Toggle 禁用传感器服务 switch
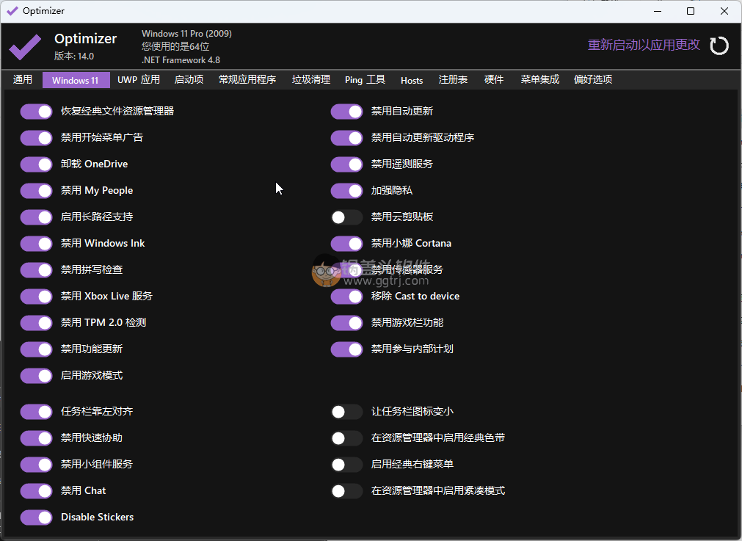Viewport: 742px width, 541px height. click(x=347, y=270)
